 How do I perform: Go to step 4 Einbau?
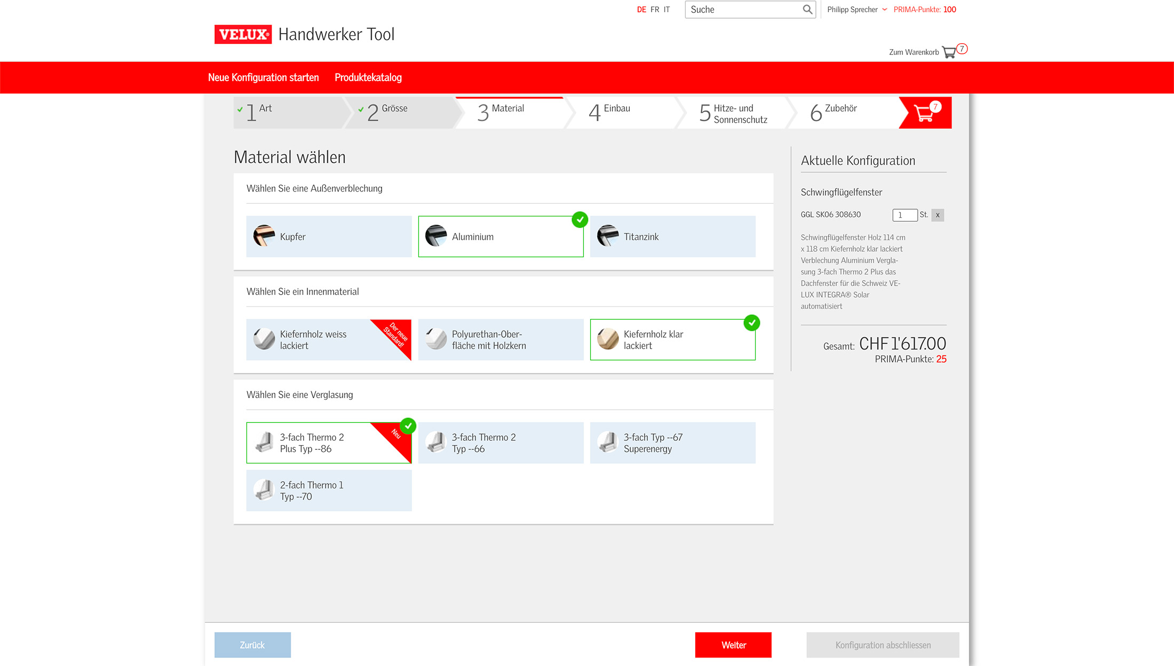(x=624, y=113)
